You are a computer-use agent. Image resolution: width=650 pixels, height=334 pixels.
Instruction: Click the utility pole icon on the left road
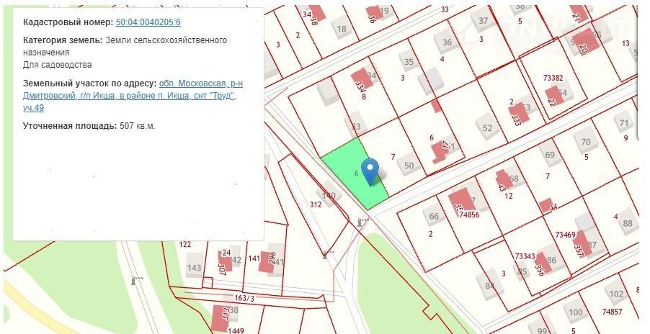click(x=134, y=279)
